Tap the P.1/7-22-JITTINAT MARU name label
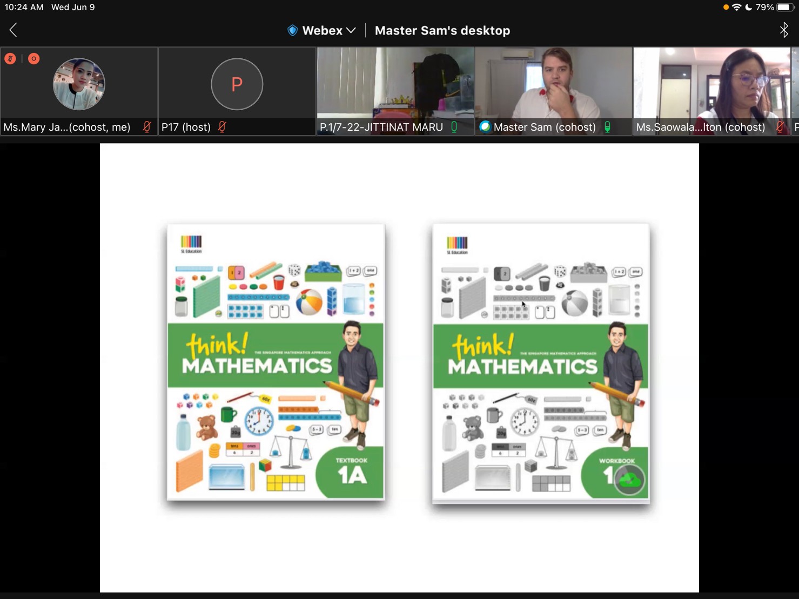Viewport: 799px width, 599px height. [x=381, y=127]
